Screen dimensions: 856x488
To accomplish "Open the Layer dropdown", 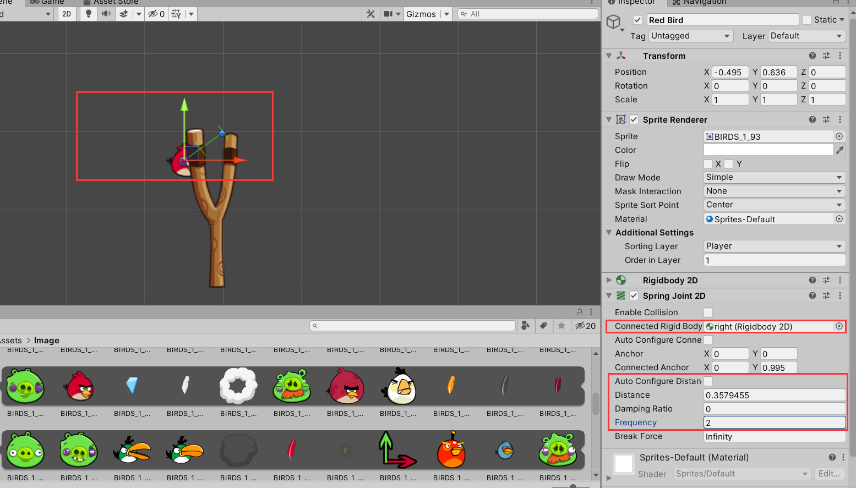I will [806, 36].
